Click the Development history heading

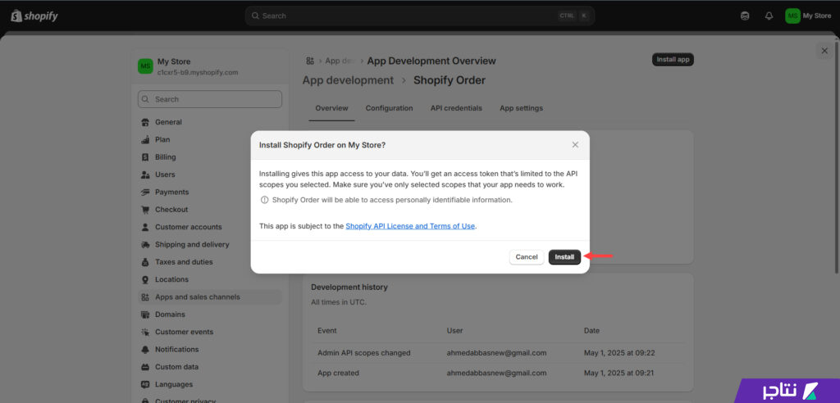point(349,288)
